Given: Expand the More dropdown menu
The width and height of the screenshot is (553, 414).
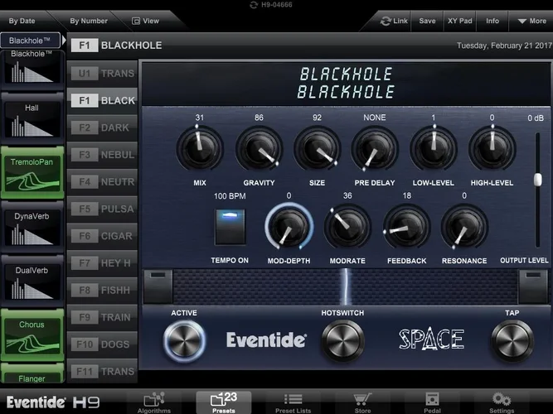Looking at the screenshot, I should point(531,21).
